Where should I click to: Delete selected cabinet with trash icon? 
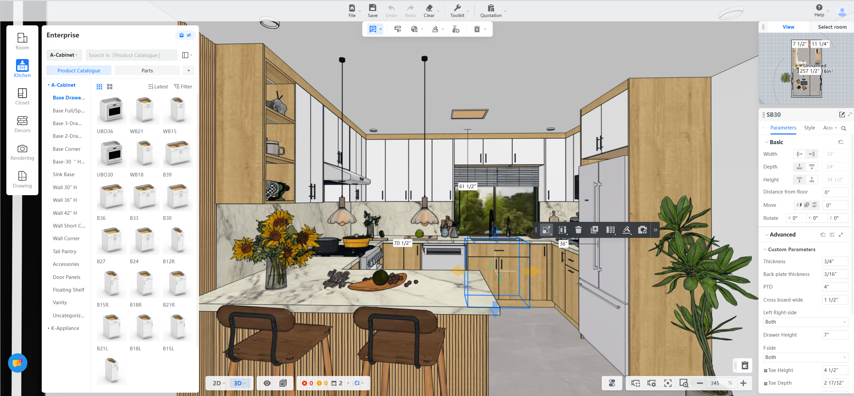pyautogui.click(x=578, y=230)
